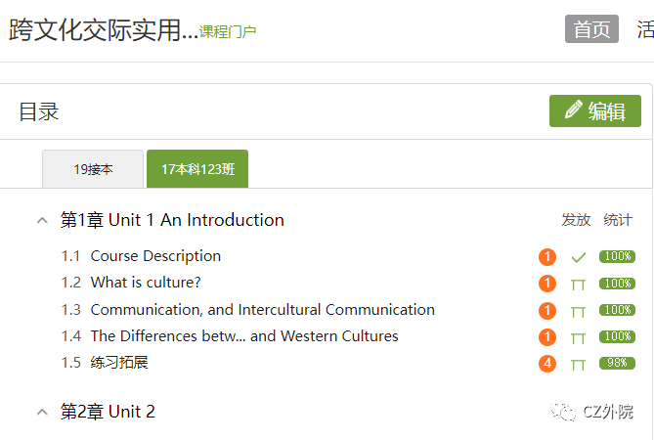Click the release gate icon for What is culture?
The width and height of the screenshot is (654, 440).
(578, 285)
